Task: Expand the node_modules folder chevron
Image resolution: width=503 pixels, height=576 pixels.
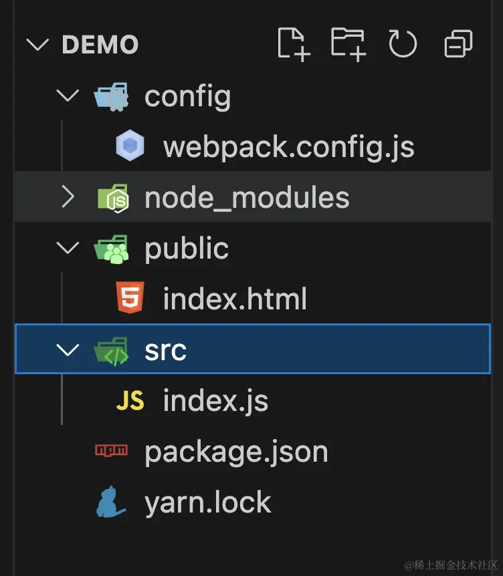Action: click(x=68, y=198)
